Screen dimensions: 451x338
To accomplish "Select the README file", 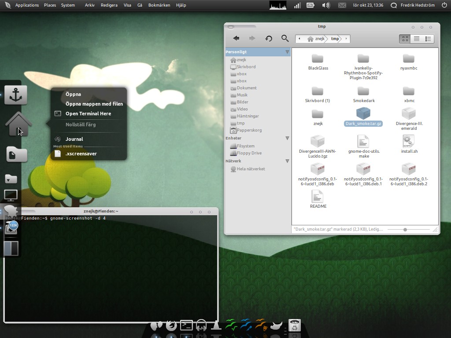I will [318, 199].
